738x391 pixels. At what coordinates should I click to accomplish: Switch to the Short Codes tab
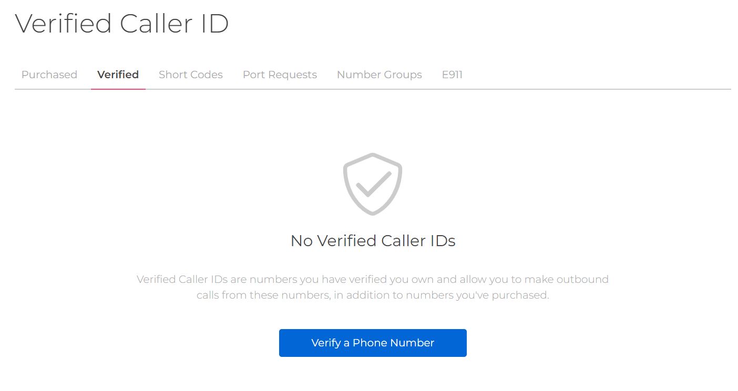190,75
